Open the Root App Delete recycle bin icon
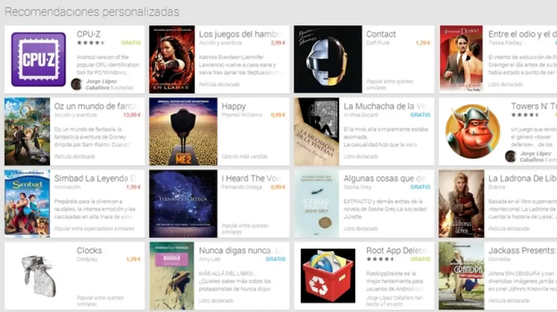 pos(328,276)
